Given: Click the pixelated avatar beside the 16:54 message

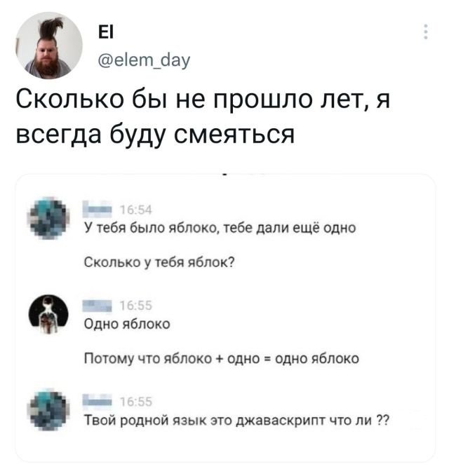Looking at the screenshot, I should click(48, 217).
